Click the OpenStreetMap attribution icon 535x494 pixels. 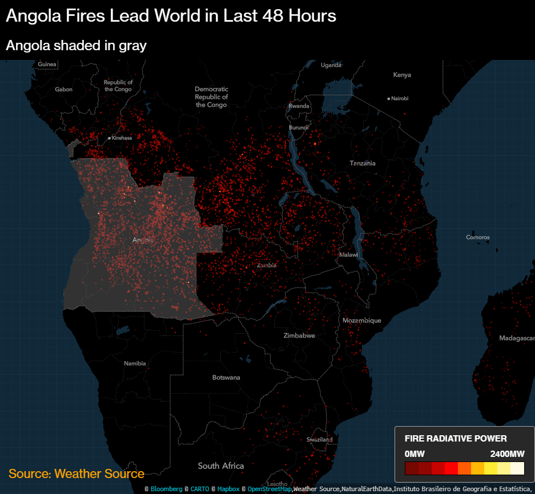[244, 489]
